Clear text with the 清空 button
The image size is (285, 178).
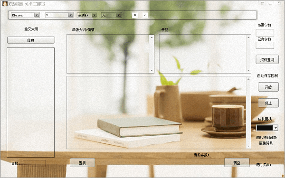click(237, 162)
